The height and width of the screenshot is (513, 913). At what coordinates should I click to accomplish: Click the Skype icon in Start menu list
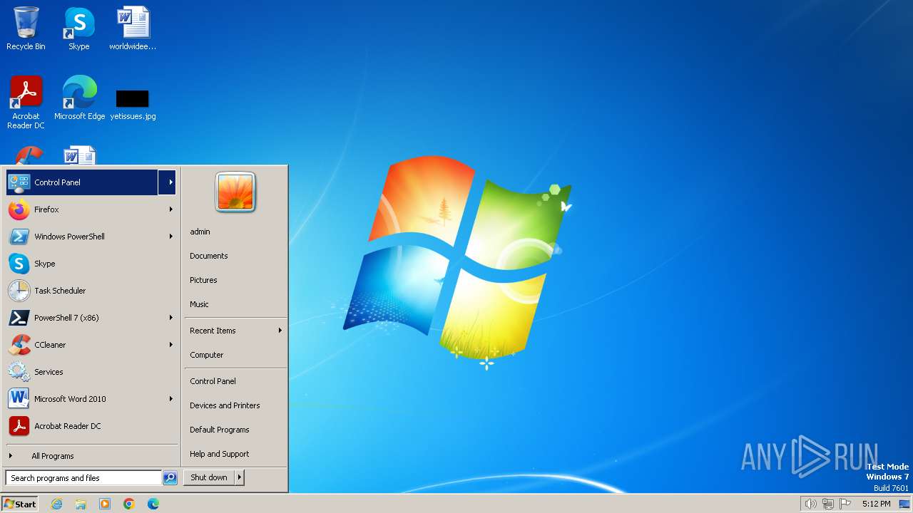click(19, 264)
